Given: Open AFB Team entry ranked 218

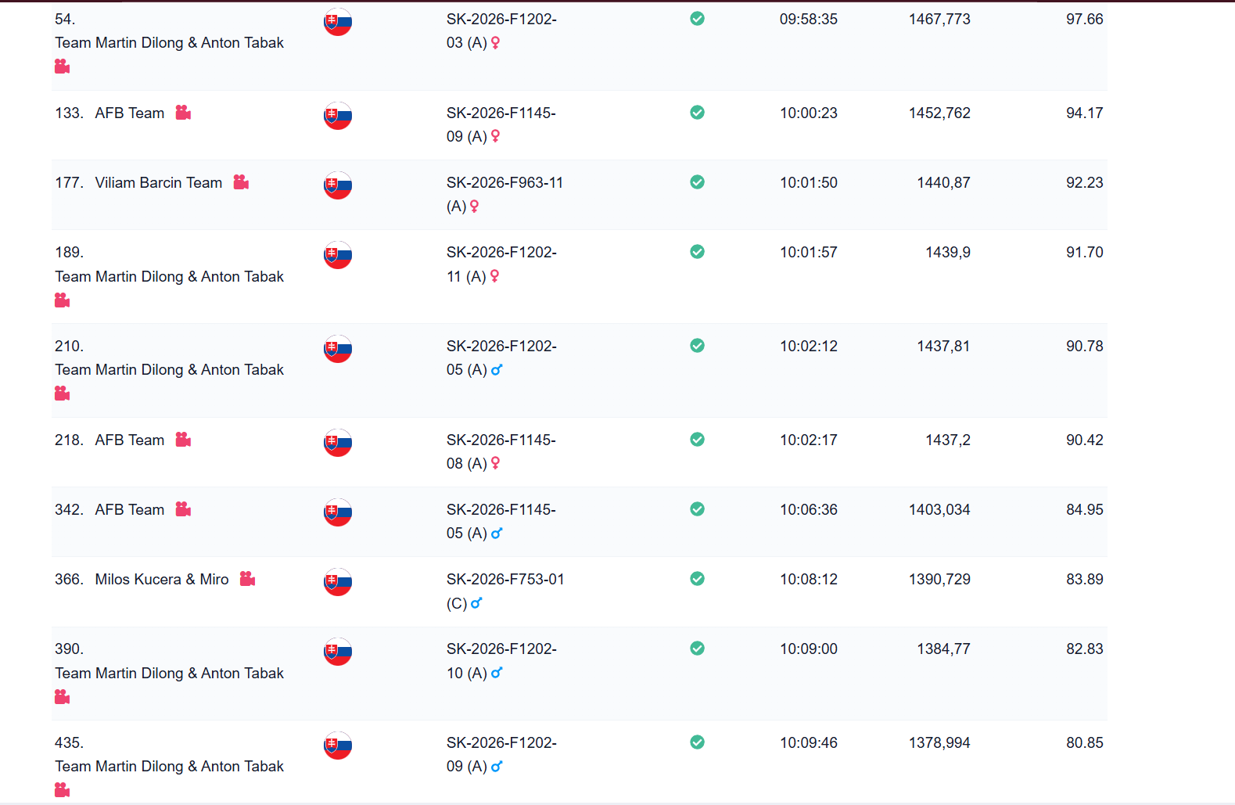Looking at the screenshot, I should (130, 440).
